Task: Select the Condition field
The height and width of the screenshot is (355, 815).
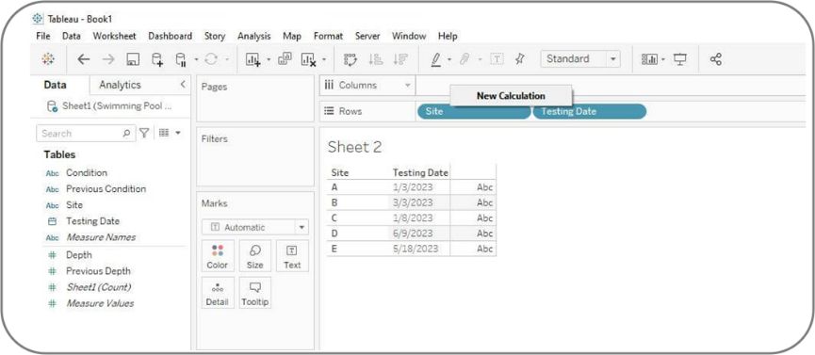Action: pyautogui.click(x=87, y=172)
